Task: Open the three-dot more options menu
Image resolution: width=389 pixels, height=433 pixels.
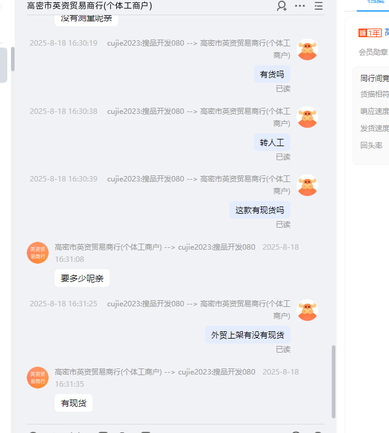Action: click(300, 6)
